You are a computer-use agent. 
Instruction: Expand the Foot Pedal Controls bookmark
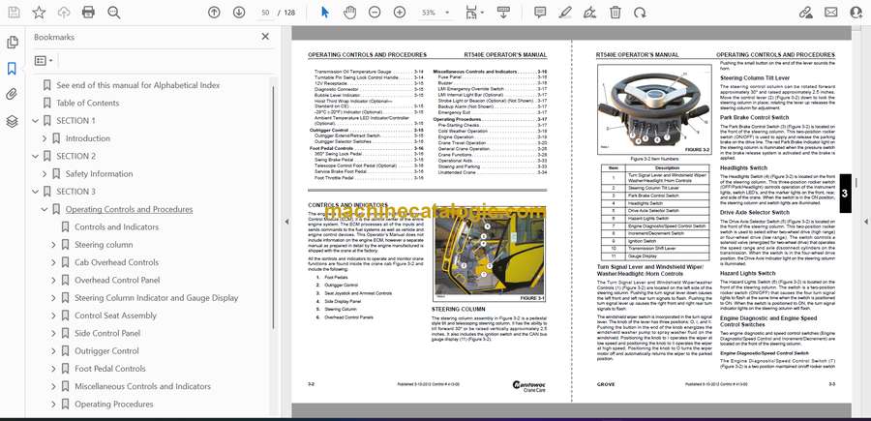53,368
